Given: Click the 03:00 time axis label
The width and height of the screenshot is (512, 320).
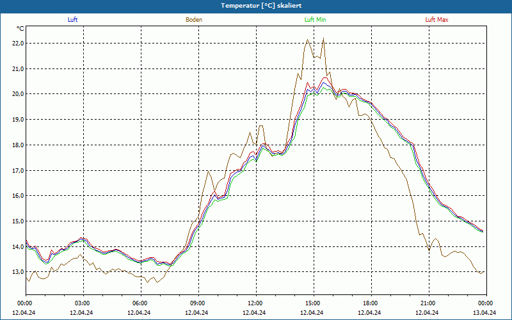Looking at the screenshot, I should [x=84, y=303].
